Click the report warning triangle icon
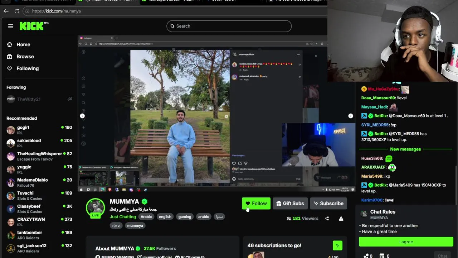 [341, 219]
